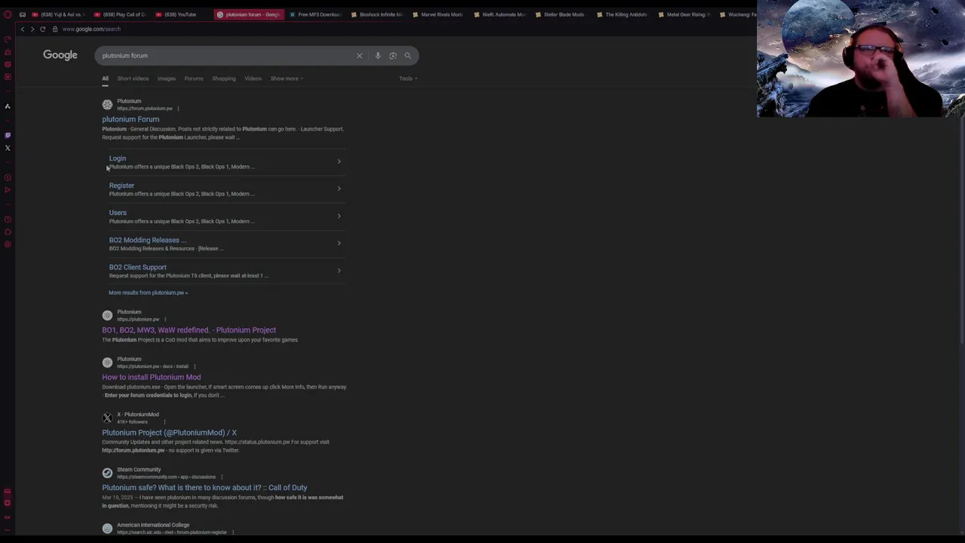Switch to Metal Gear Rising browser tab
Image resolution: width=965 pixels, height=543 pixels.
pyautogui.click(x=684, y=14)
